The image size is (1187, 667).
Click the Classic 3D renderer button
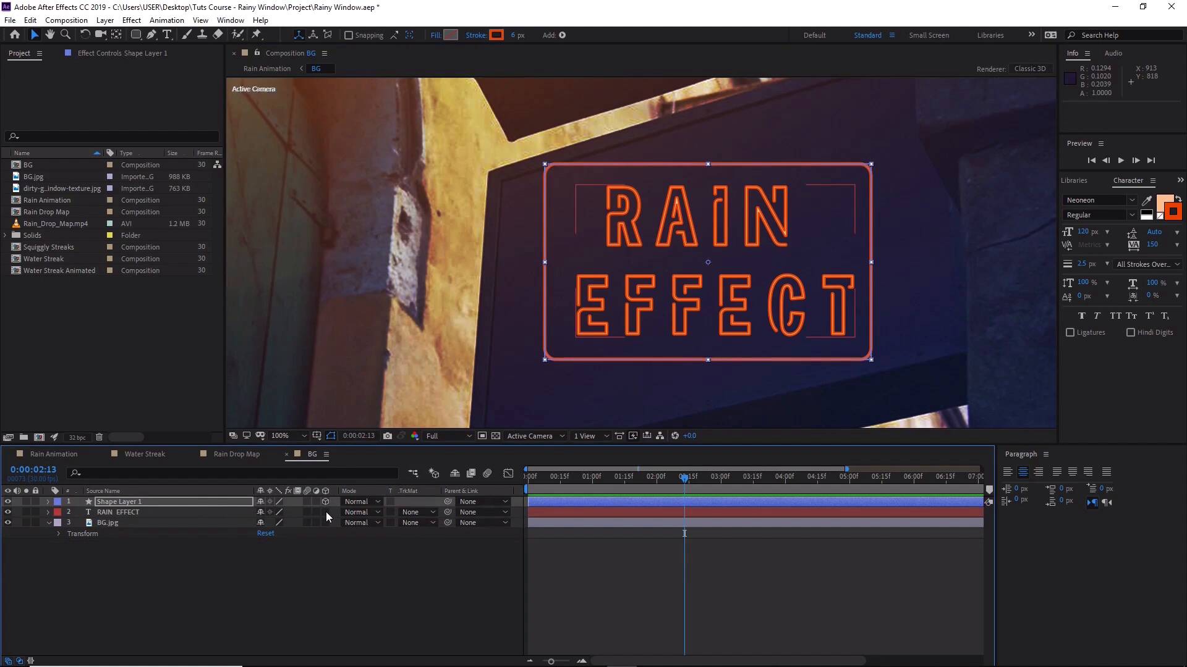[x=1030, y=69]
